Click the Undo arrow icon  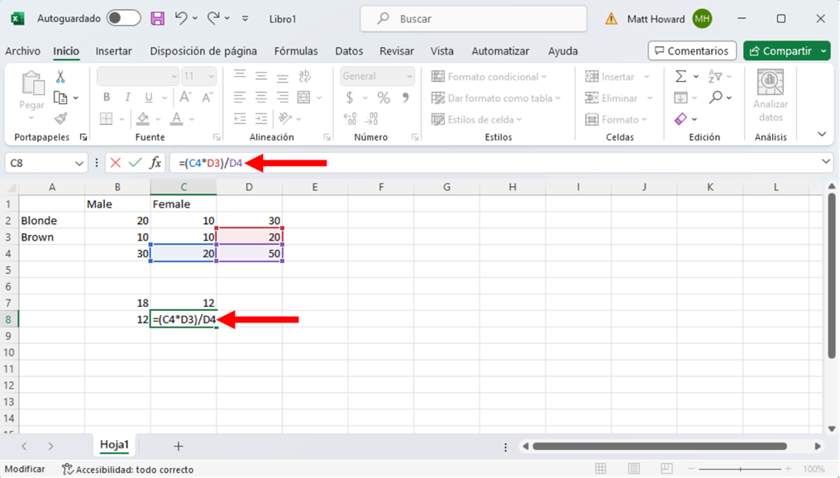tap(181, 18)
